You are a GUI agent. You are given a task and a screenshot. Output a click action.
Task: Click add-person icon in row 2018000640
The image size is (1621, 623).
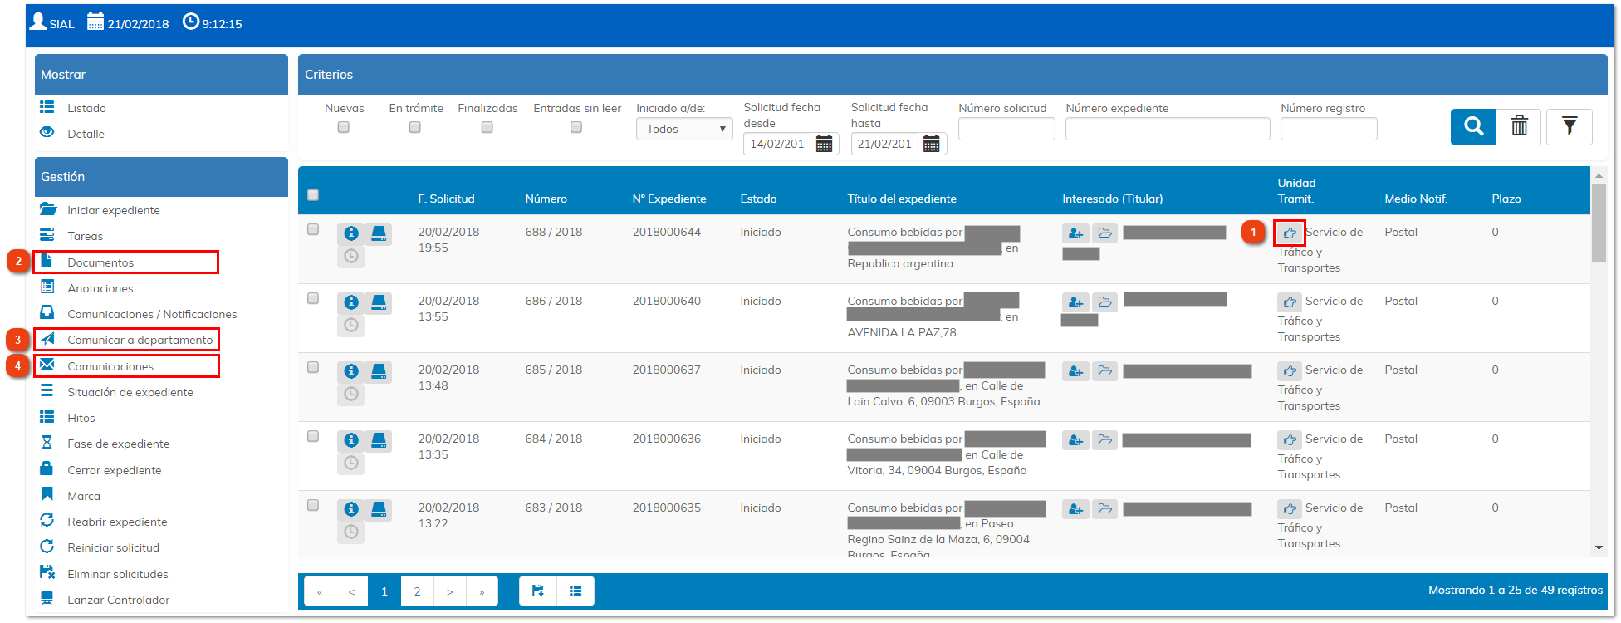[1075, 302]
